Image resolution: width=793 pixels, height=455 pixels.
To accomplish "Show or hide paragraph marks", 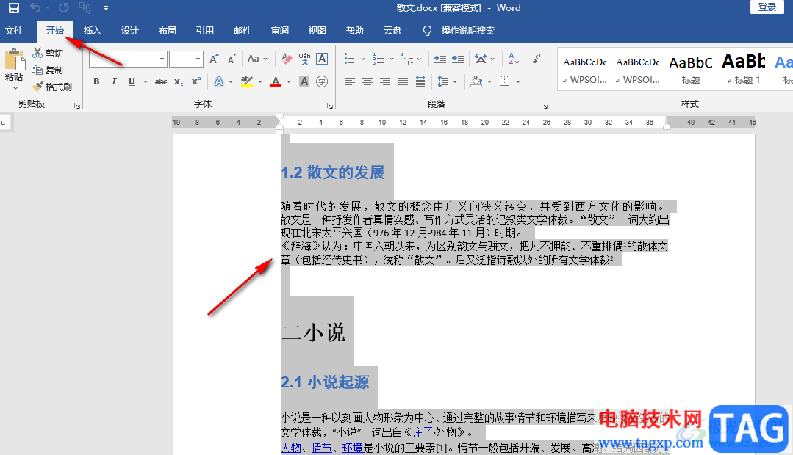I will [537, 59].
